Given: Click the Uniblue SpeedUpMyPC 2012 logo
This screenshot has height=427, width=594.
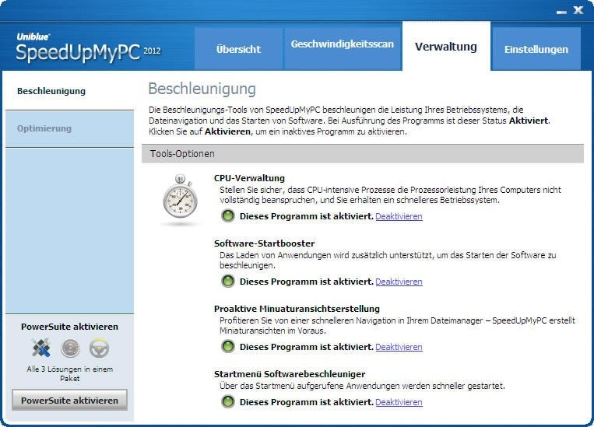Looking at the screenshot, I should (89, 47).
